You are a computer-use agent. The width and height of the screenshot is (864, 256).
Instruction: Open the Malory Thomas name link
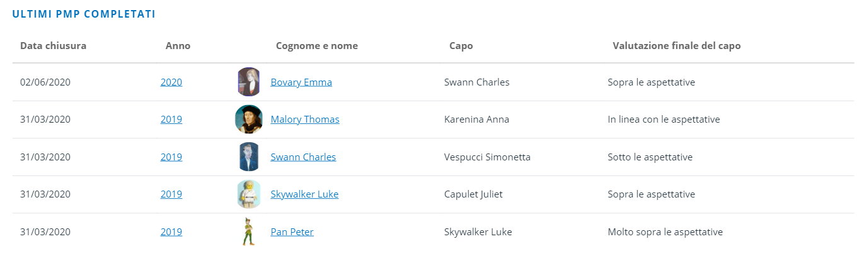(x=305, y=120)
